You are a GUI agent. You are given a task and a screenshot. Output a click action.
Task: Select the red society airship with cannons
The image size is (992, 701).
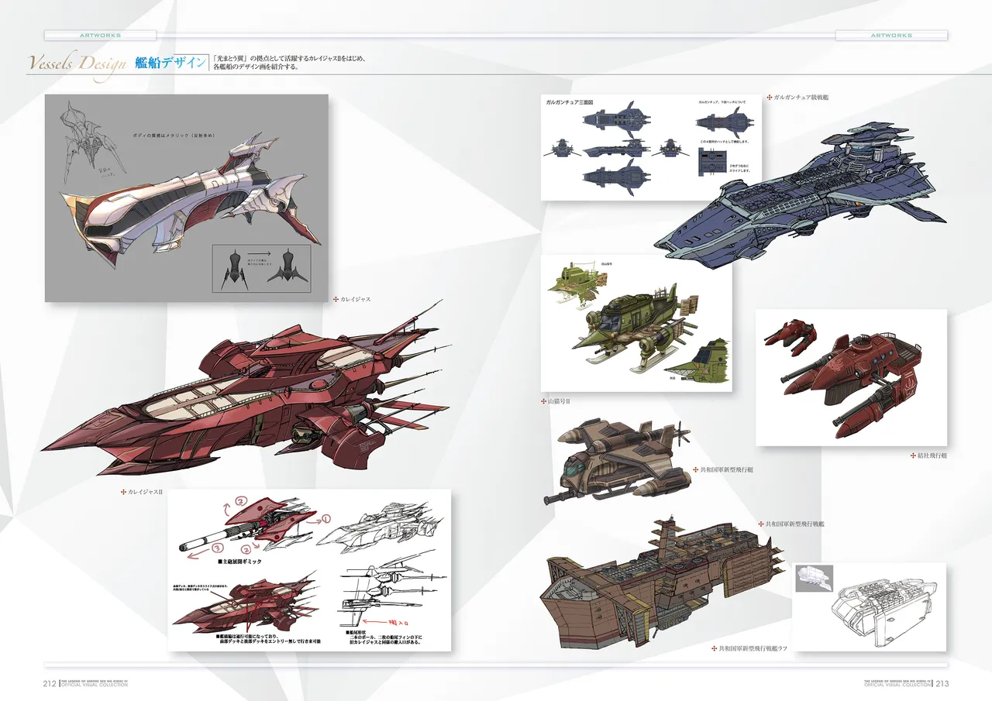(x=851, y=377)
